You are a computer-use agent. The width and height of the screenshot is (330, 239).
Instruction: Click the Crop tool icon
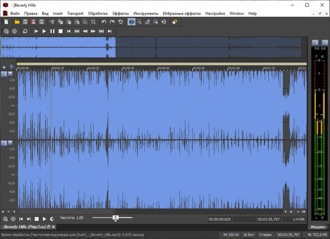(x=93, y=22)
